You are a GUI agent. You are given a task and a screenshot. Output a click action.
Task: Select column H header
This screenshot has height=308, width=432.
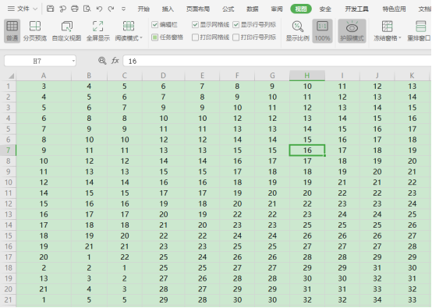[x=307, y=76]
